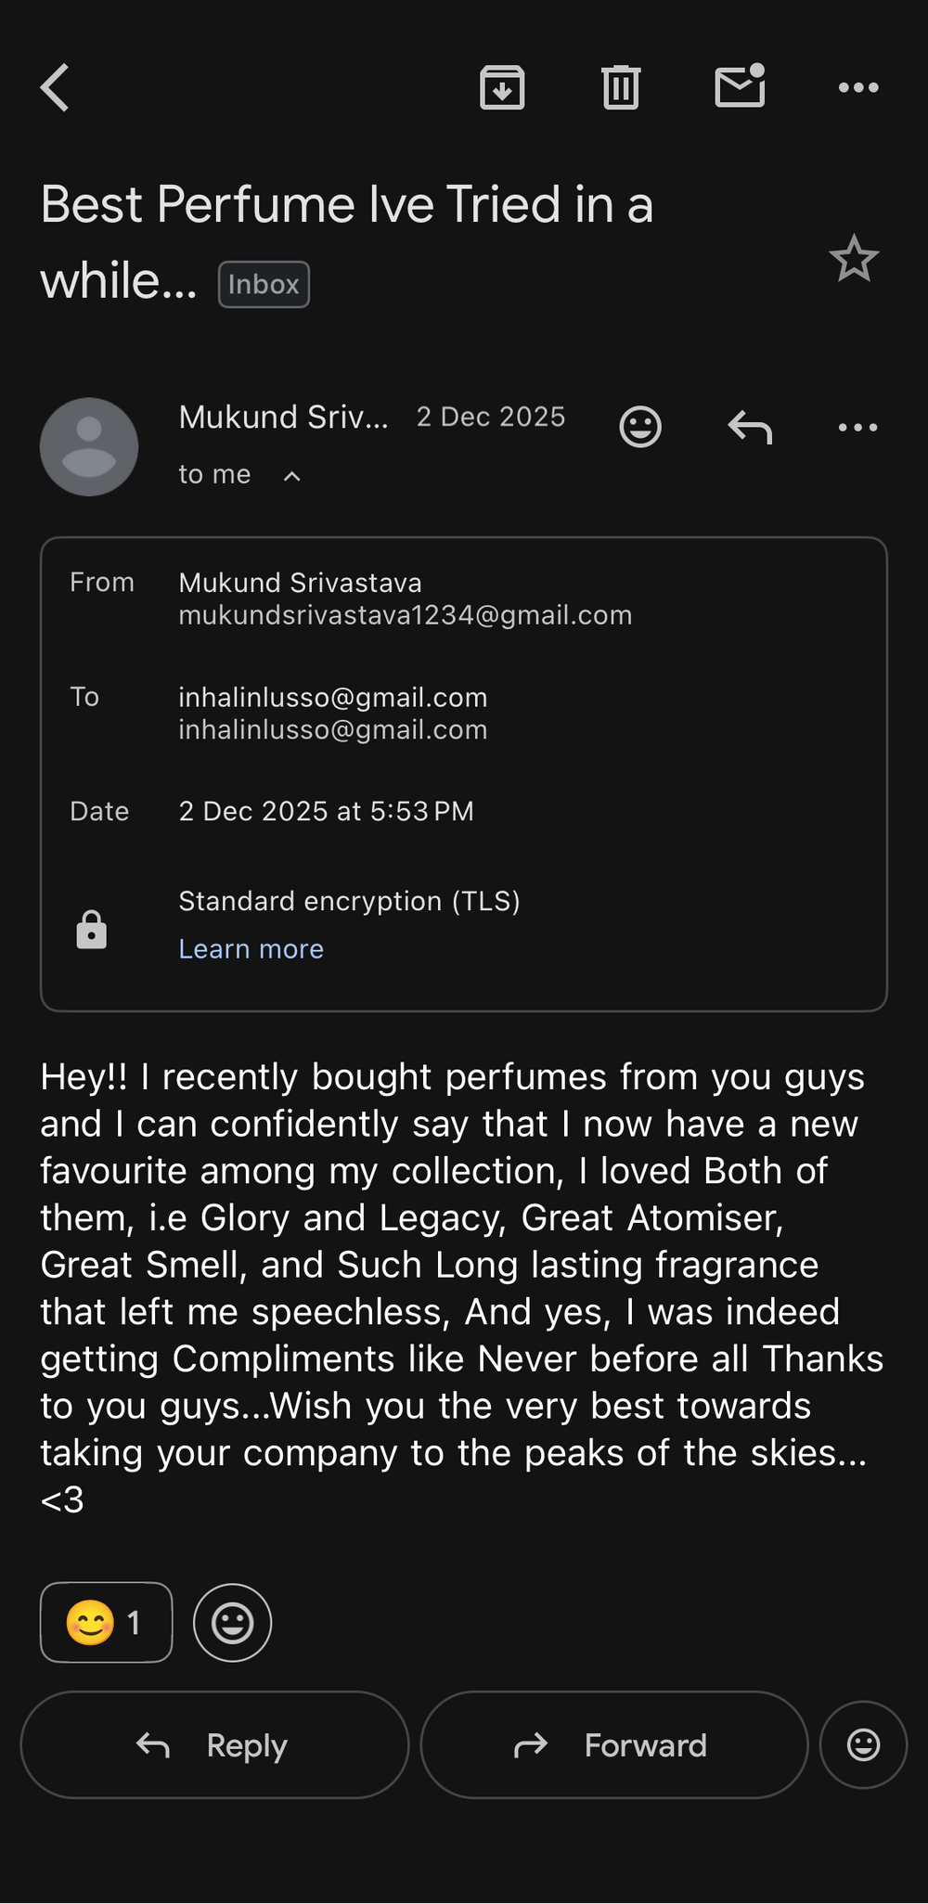Add emoji reaction beside date
This screenshot has height=1904, width=928.
(x=640, y=427)
